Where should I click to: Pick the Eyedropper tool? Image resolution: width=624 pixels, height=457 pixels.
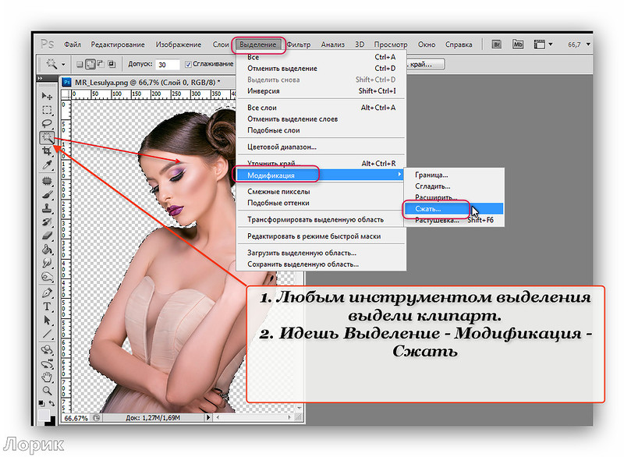pyautogui.click(x=47, y=165)
